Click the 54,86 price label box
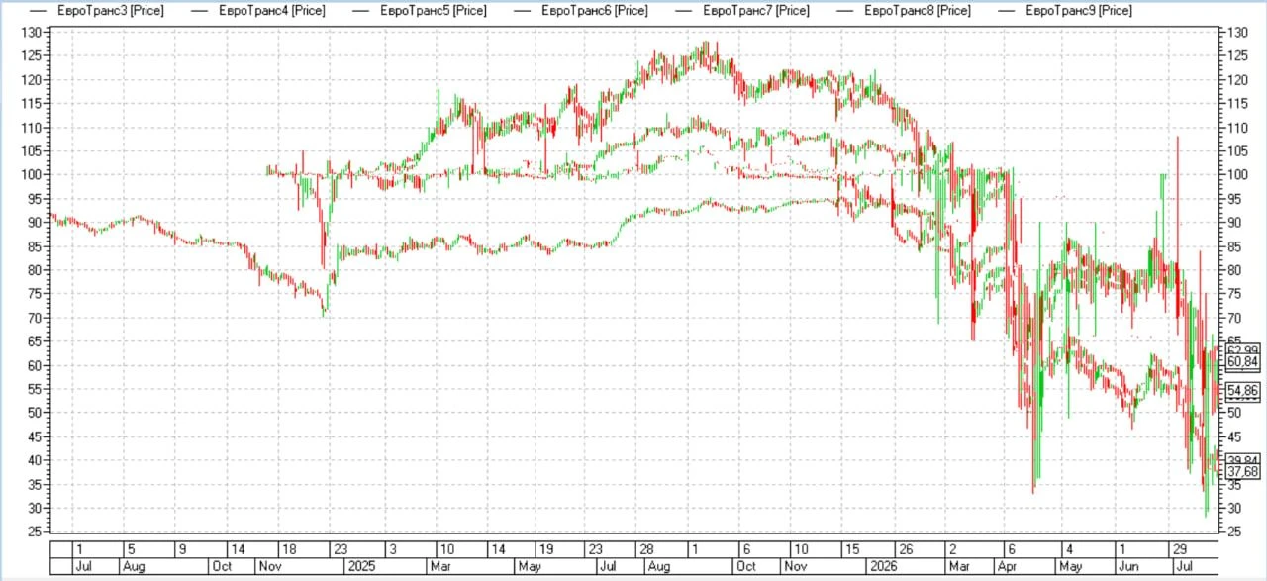 point(1242,391)
